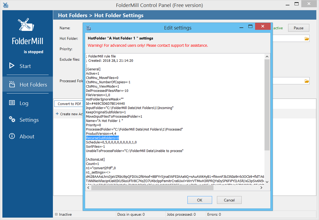Click the Start play icon in sidebar

click(12, 66)
